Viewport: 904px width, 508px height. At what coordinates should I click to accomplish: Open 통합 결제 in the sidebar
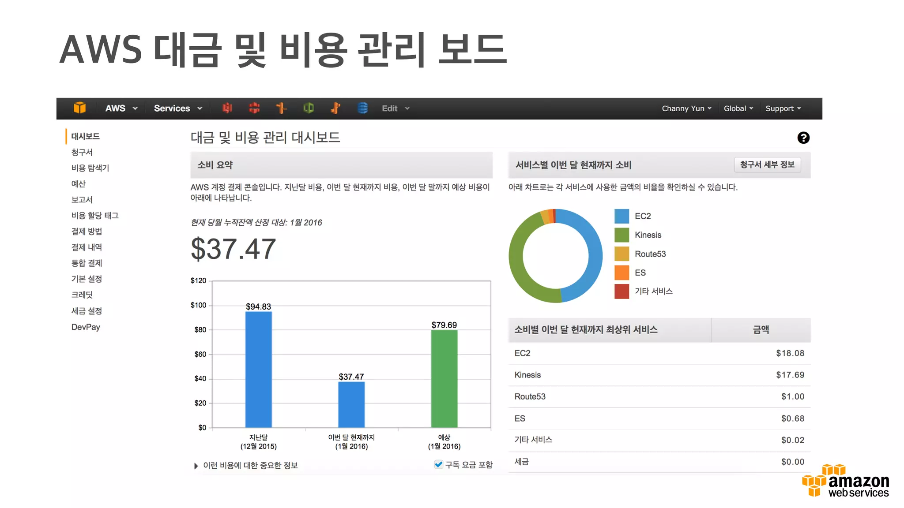[x=87, y=263]
